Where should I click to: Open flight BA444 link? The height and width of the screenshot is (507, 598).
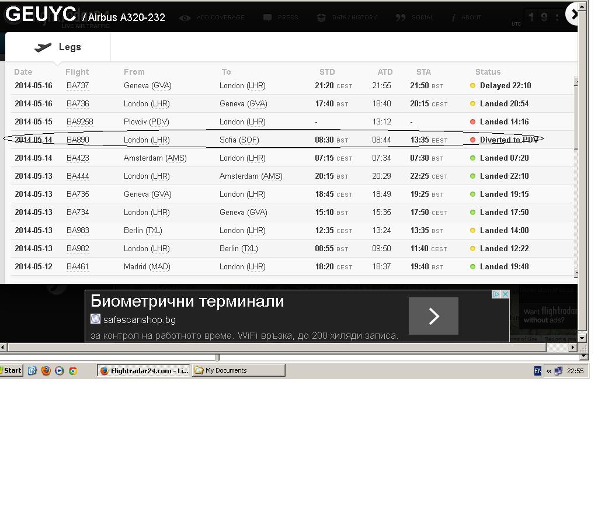pos(78,176)
